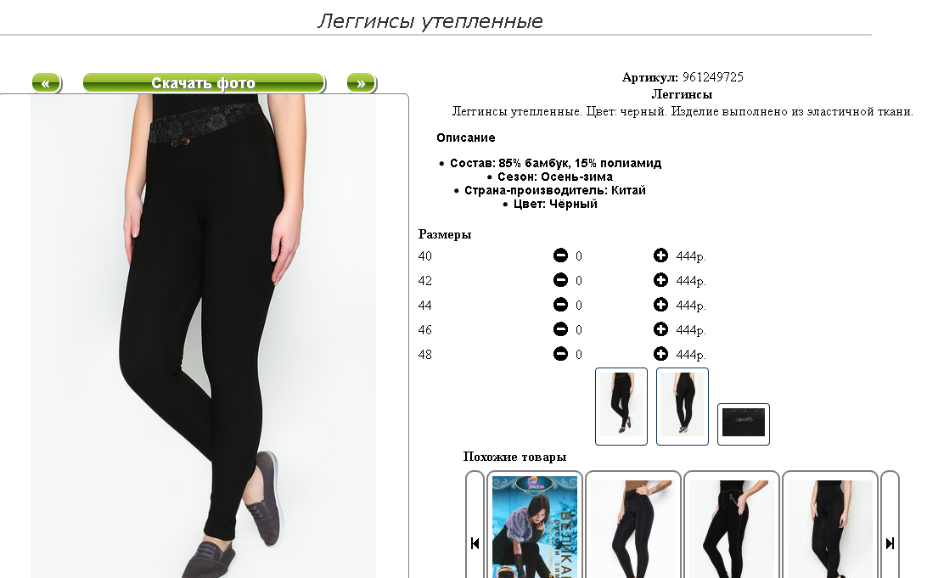The image size is (927, 578).
Task: Decrease quantity for size 42
Action: click(560, 280)
